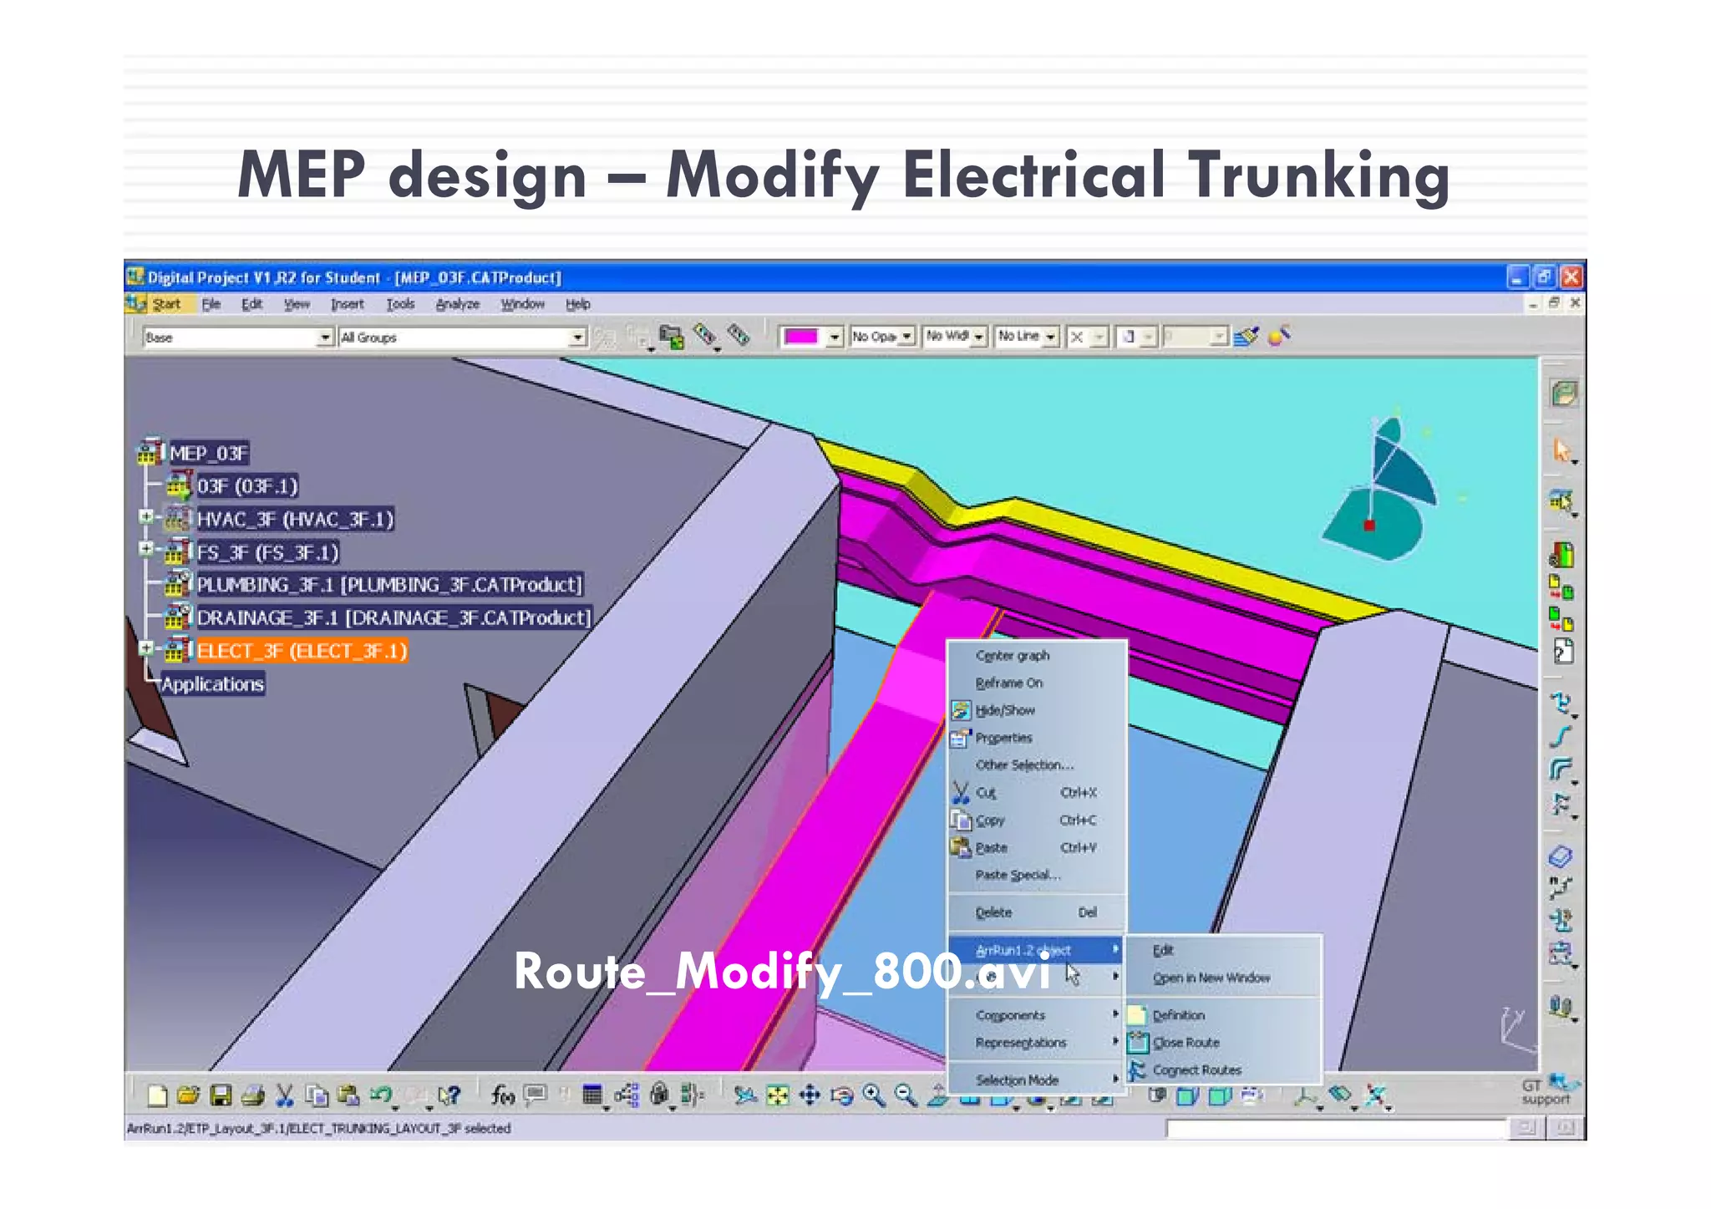Click the What's This help pointer icon
The width and height of the screenshot is (1711, 1209).
coord(449,1095)
